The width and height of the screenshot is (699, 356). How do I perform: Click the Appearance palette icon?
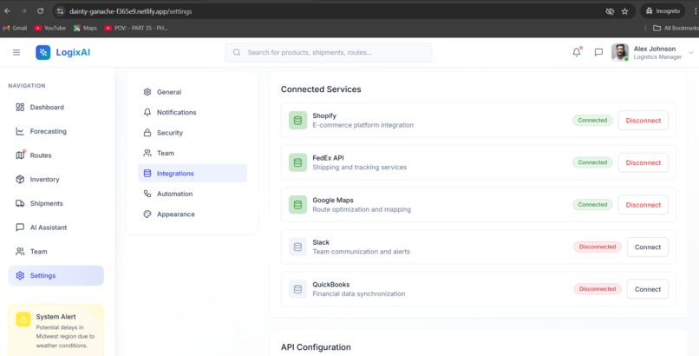tap(147, 214)
